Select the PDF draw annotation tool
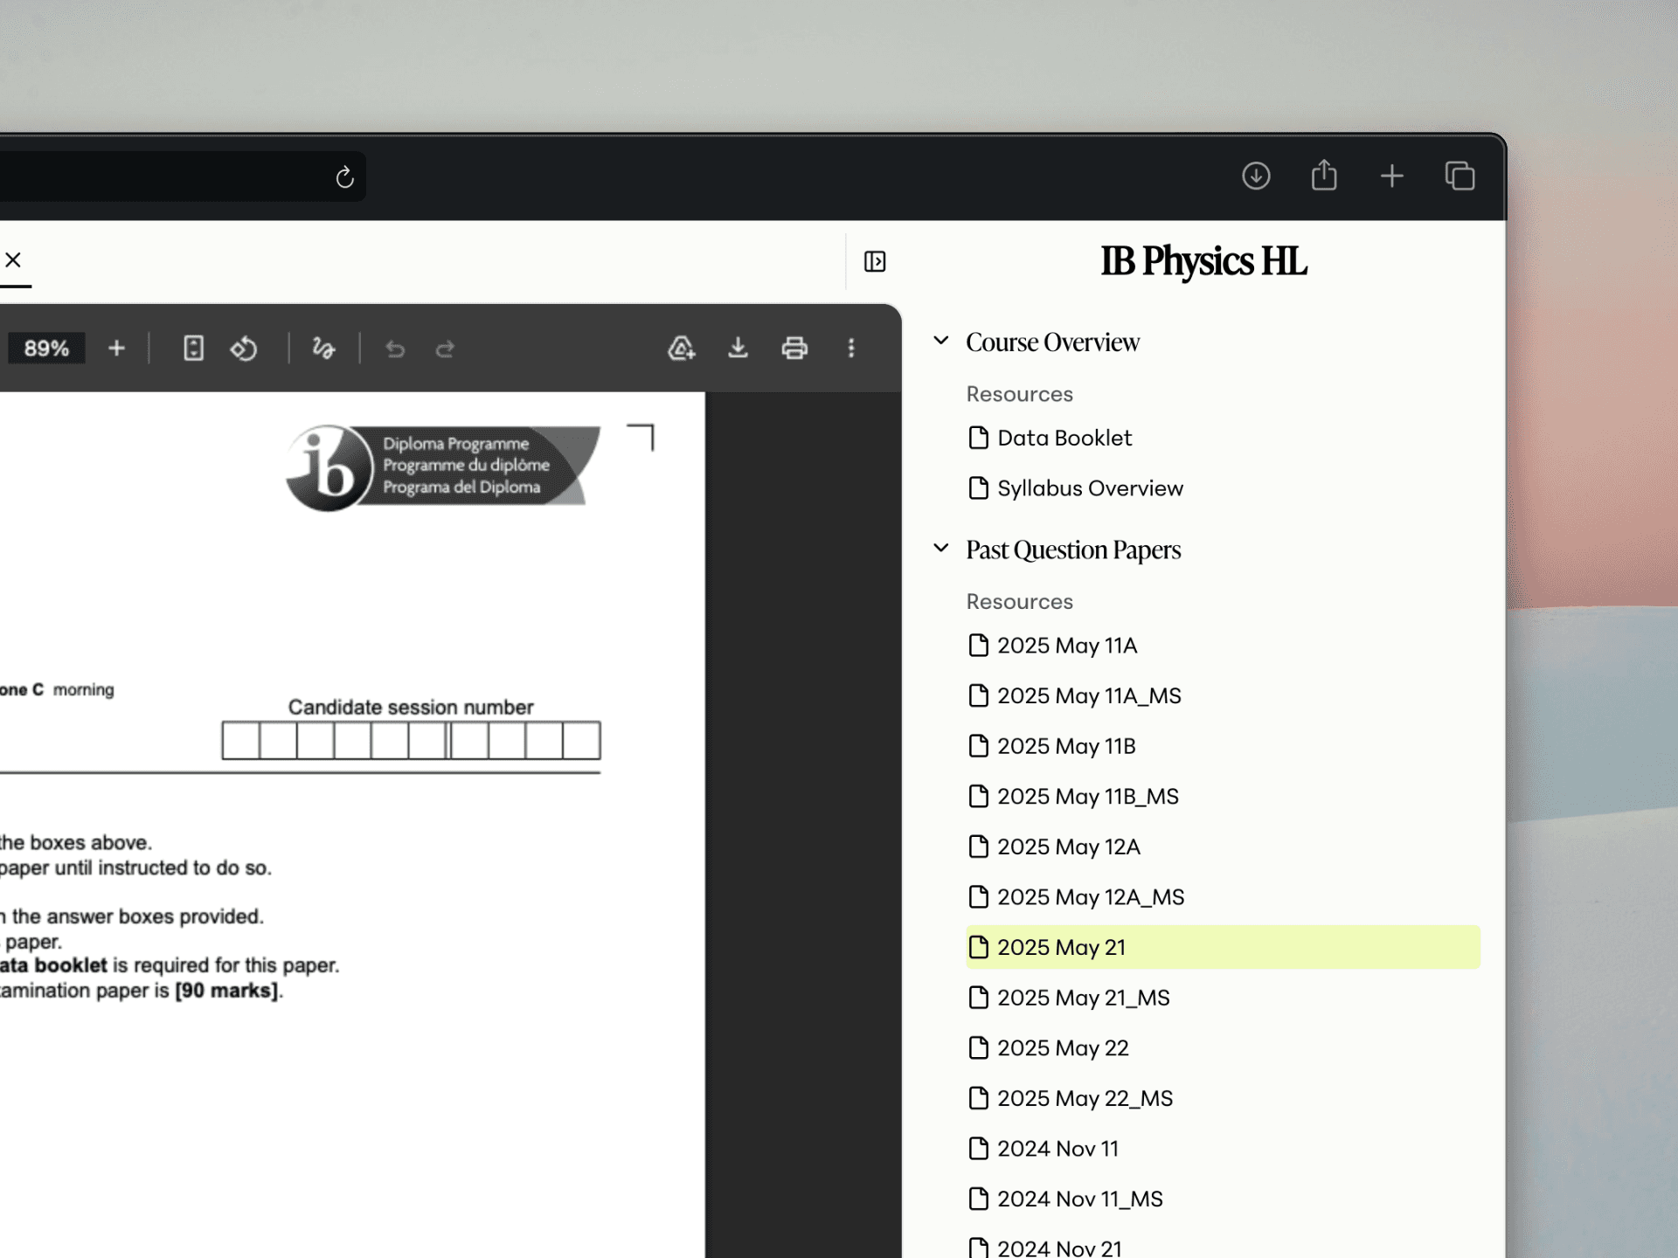The width and height of the screenshot is (1678, 1258). coord(323,349)
